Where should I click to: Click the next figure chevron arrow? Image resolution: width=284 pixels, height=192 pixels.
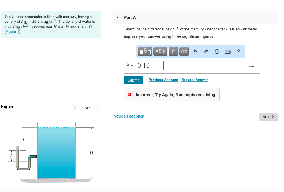(97, 108)
